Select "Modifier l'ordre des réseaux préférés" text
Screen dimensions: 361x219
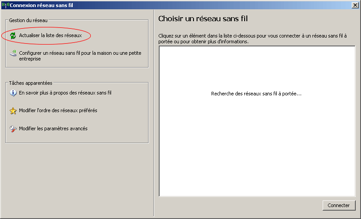(58, 110)
